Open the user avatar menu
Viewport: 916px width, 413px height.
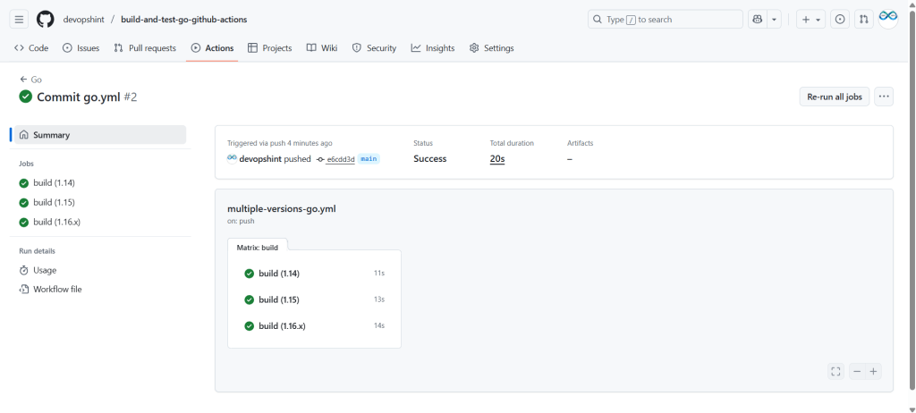(888, 20)
